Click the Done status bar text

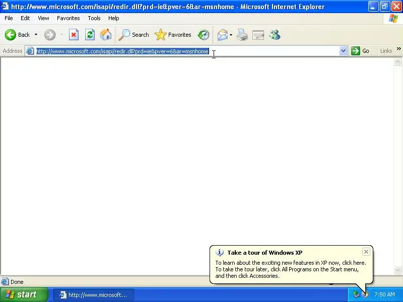(17, 282)
